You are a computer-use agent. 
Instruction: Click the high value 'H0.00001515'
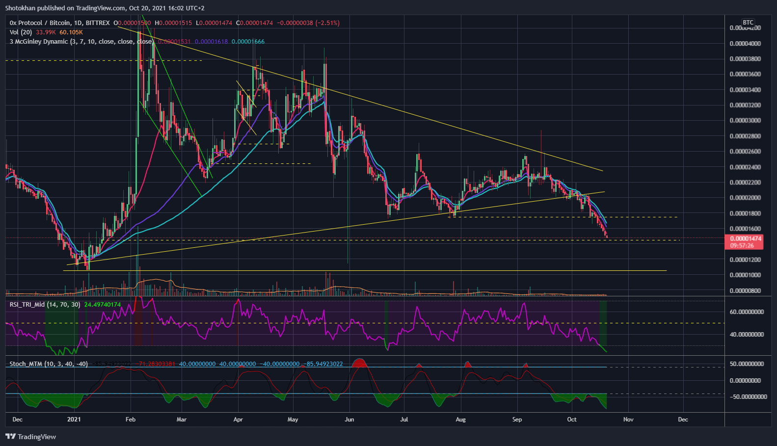[x=173, y=23]
